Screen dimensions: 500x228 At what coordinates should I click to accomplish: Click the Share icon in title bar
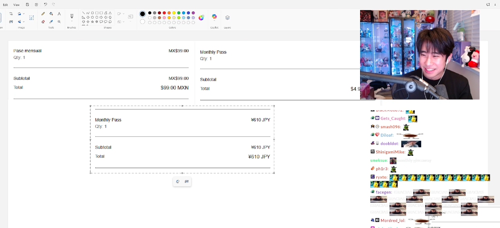[x=36, y=4]
